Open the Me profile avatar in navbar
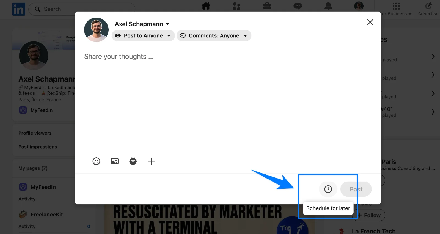The height and width of the screenshot is (234, 440). (359, 6)
